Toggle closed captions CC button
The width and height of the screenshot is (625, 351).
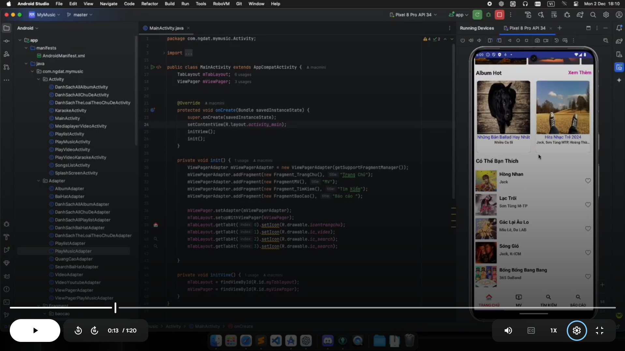[531, 330]
